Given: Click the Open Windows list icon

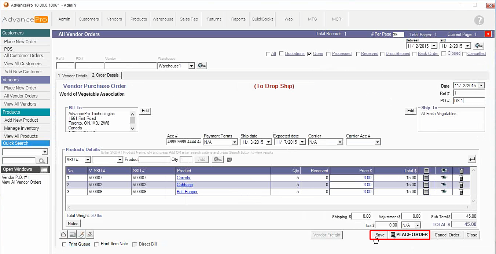Looking at the screenshot, I should tap(44, 170).
